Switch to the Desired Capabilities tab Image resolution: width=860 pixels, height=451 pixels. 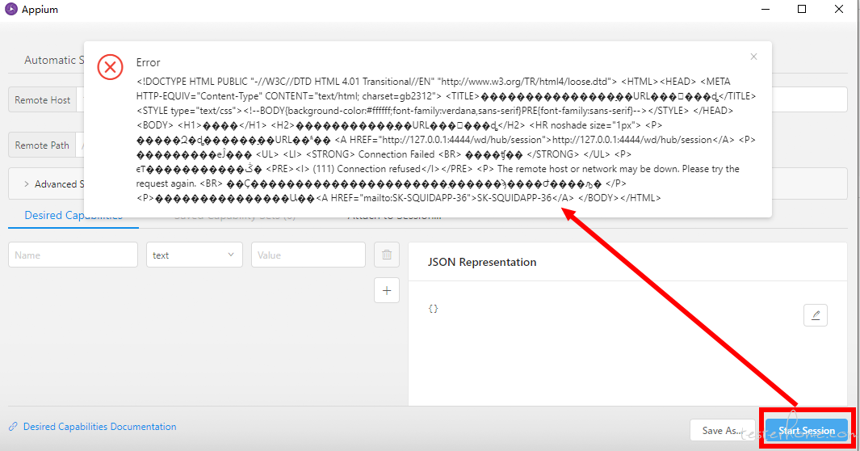pos(73,215)
